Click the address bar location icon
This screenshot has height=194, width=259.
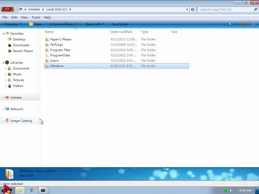(21, 9)
